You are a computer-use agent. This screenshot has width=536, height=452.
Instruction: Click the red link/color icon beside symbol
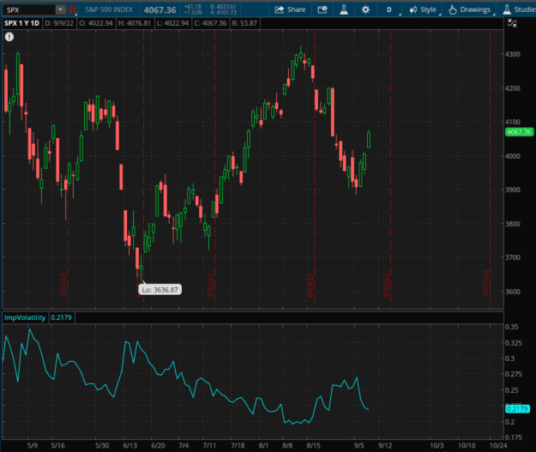coord(73,9)
